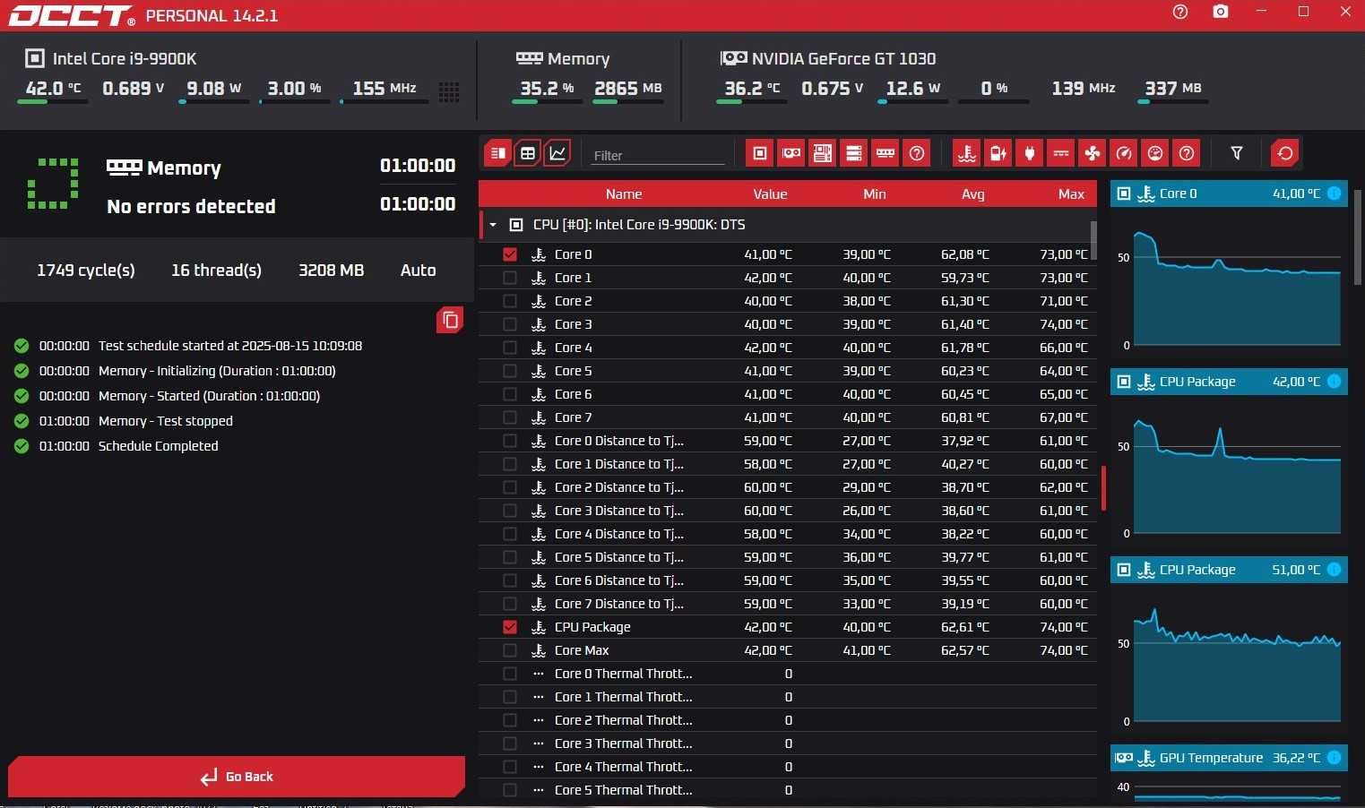Select Core 3 Thermal Throttling row
The image size is (1365, 808).
[788, 744]
